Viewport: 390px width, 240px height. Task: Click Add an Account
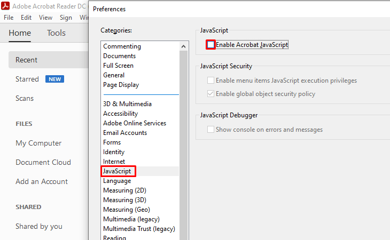pyautogui.click(x=42, y=181)
